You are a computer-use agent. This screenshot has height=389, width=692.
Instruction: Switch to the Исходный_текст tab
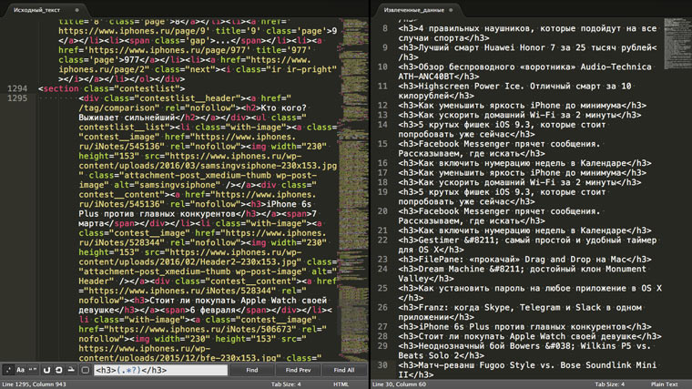pyautogui.click(x=36, y=8)
